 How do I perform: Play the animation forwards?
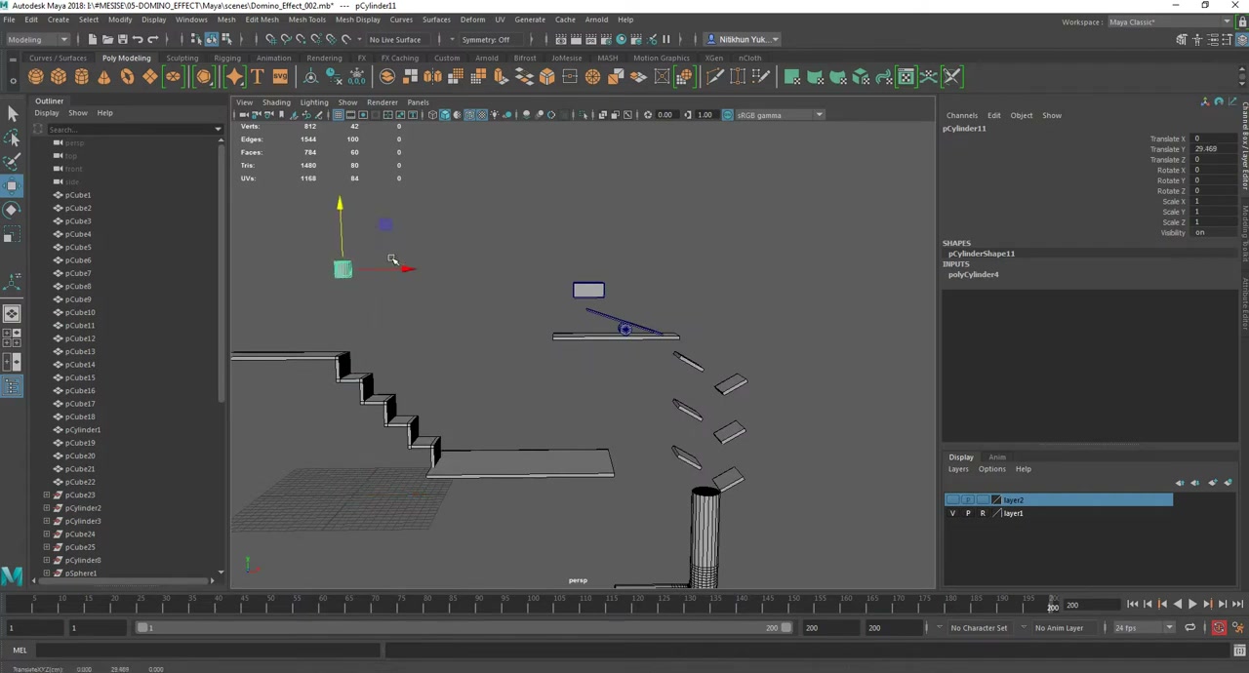[1191, 605]
